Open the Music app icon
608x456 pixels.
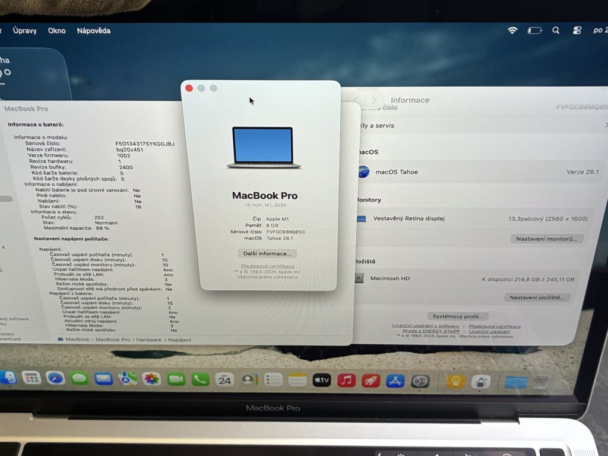coord(346,381)
